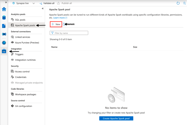The height and width of the screenshot is (125, 187).
Task: Click the 'No items to show' message
Action: pos(116,108)
